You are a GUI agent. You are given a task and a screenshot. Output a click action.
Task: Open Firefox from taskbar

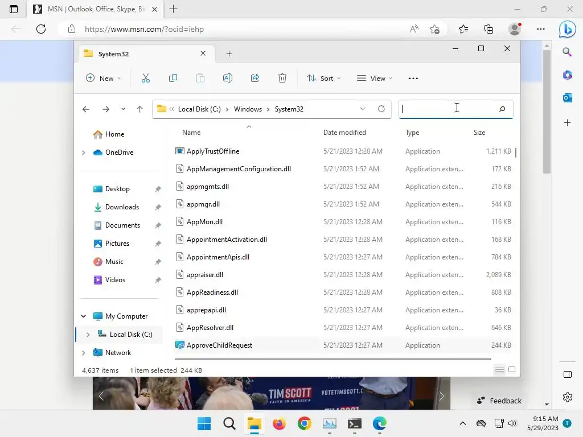(279, 423)
